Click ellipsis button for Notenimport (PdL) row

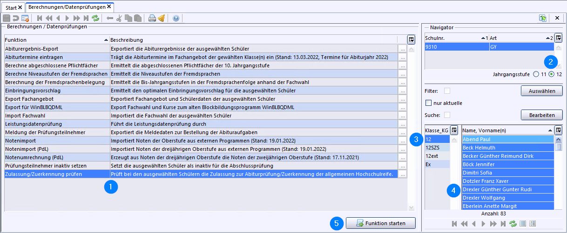click(x=403, y=149)
